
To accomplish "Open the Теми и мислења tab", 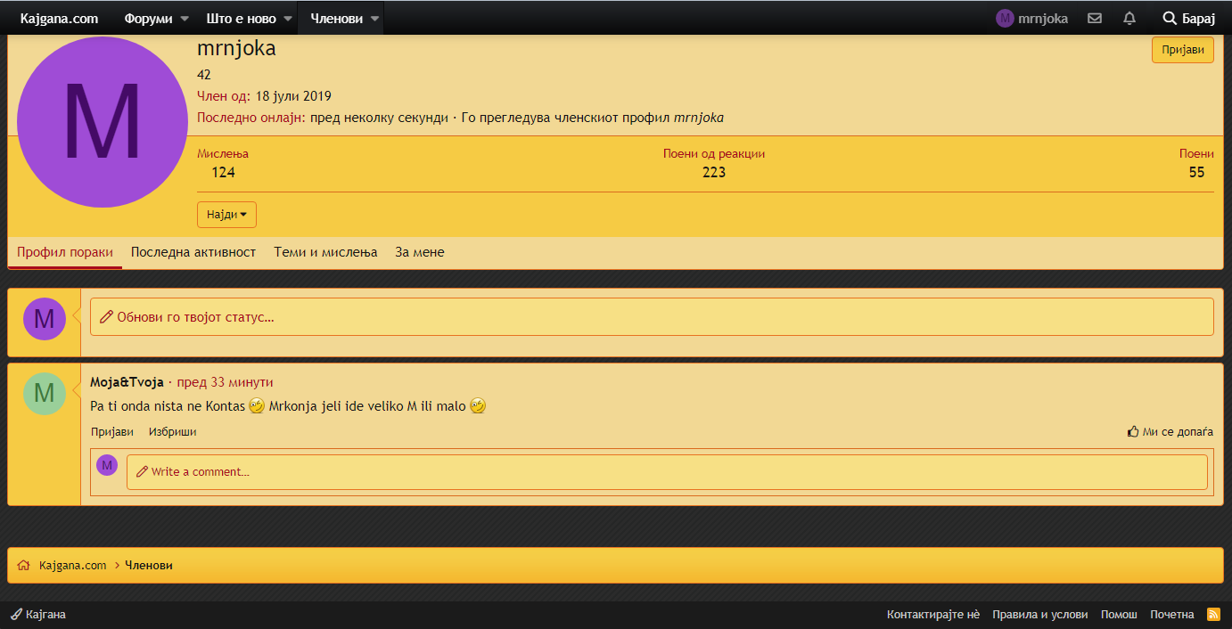I will (325, 252).
